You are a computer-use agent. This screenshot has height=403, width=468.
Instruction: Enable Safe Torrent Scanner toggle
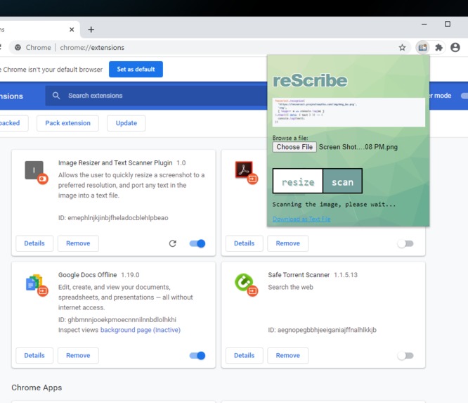(405, 355)
